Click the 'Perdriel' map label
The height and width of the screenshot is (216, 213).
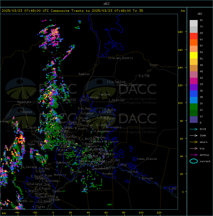62,150
